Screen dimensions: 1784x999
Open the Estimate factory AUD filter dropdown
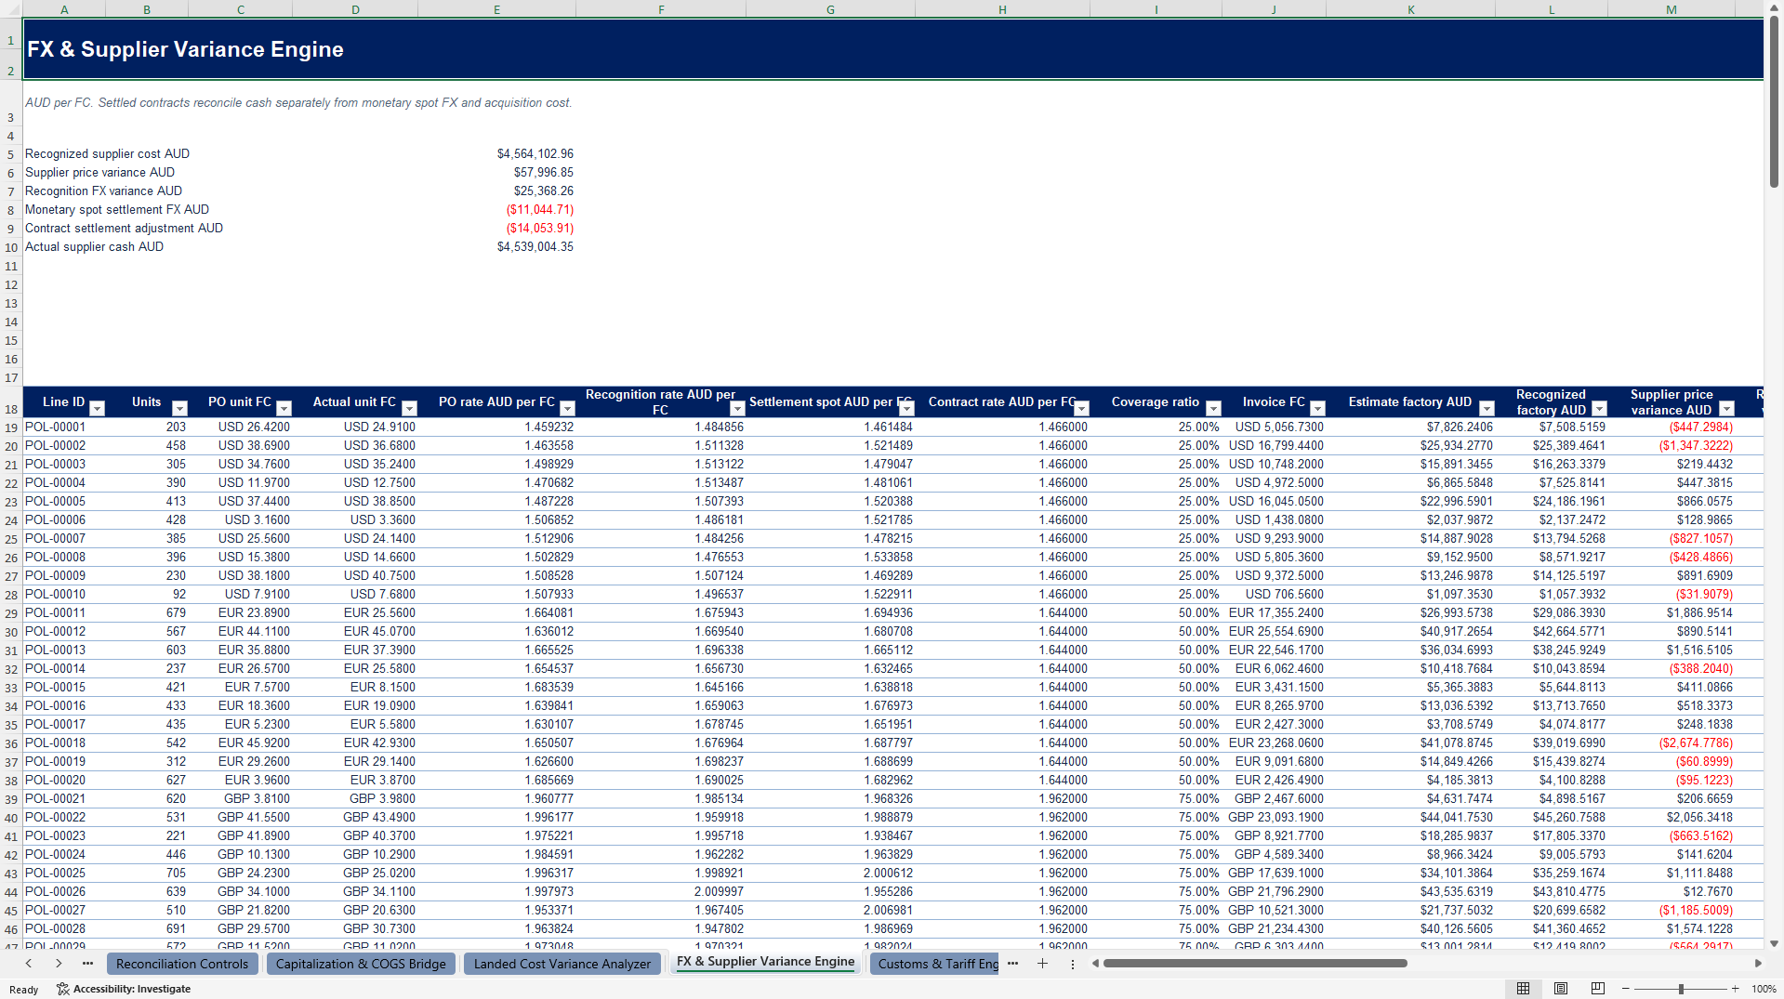point(1487,409)
